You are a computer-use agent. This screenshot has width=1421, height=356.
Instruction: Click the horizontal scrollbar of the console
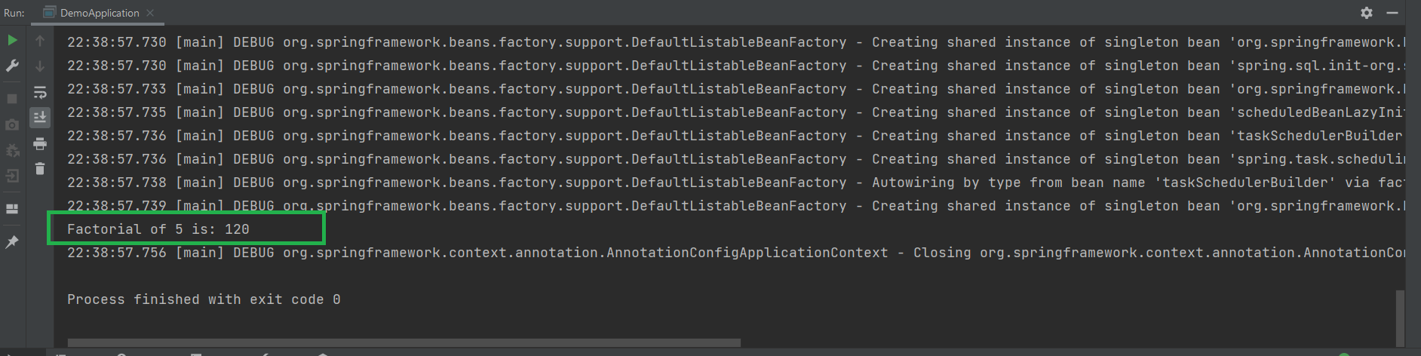coord(404,343)
